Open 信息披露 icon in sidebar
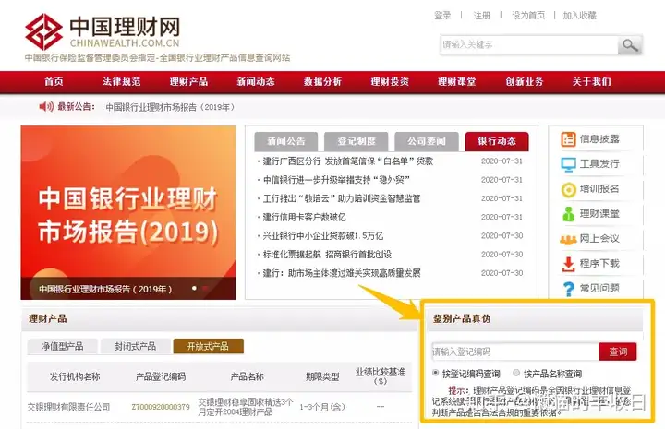The image size is (665, 429). (x=568, y=139)
